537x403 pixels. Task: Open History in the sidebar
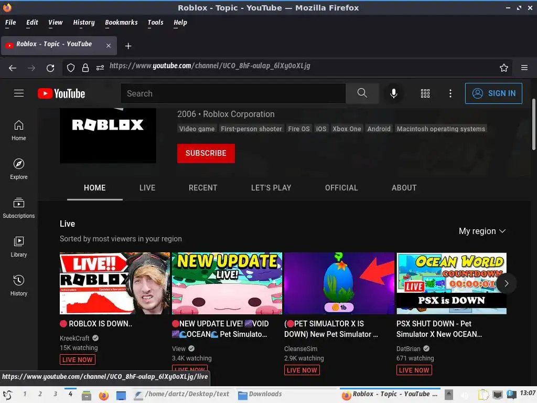[x=19, y=286]
